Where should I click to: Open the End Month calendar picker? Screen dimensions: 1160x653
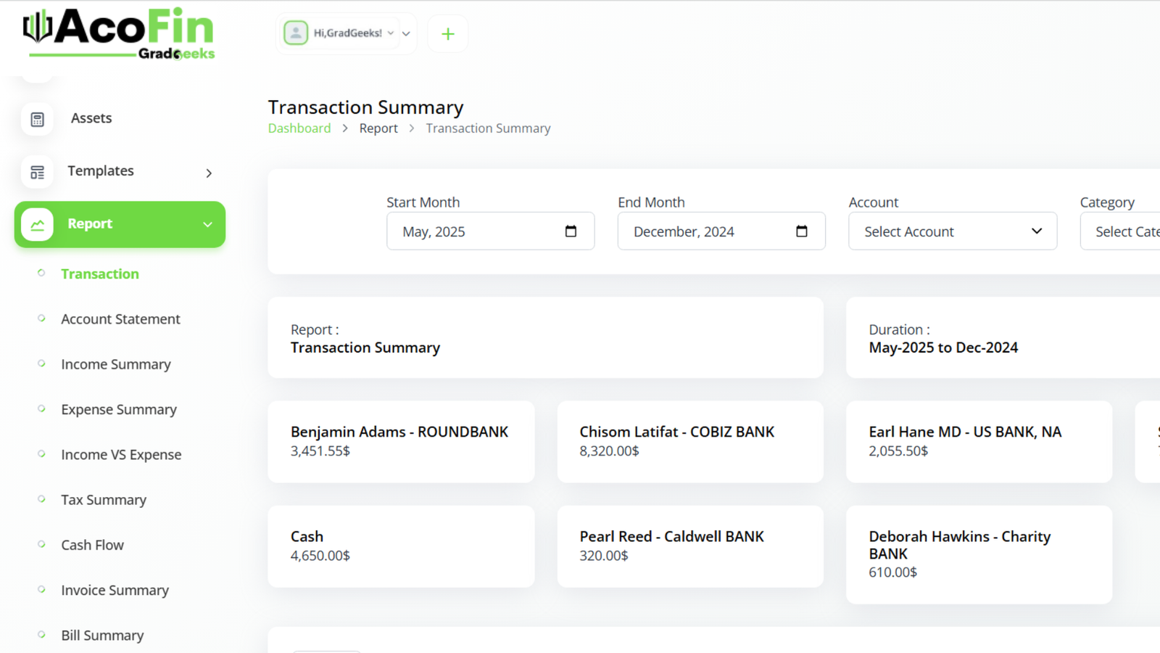click(x=801, y=231)
